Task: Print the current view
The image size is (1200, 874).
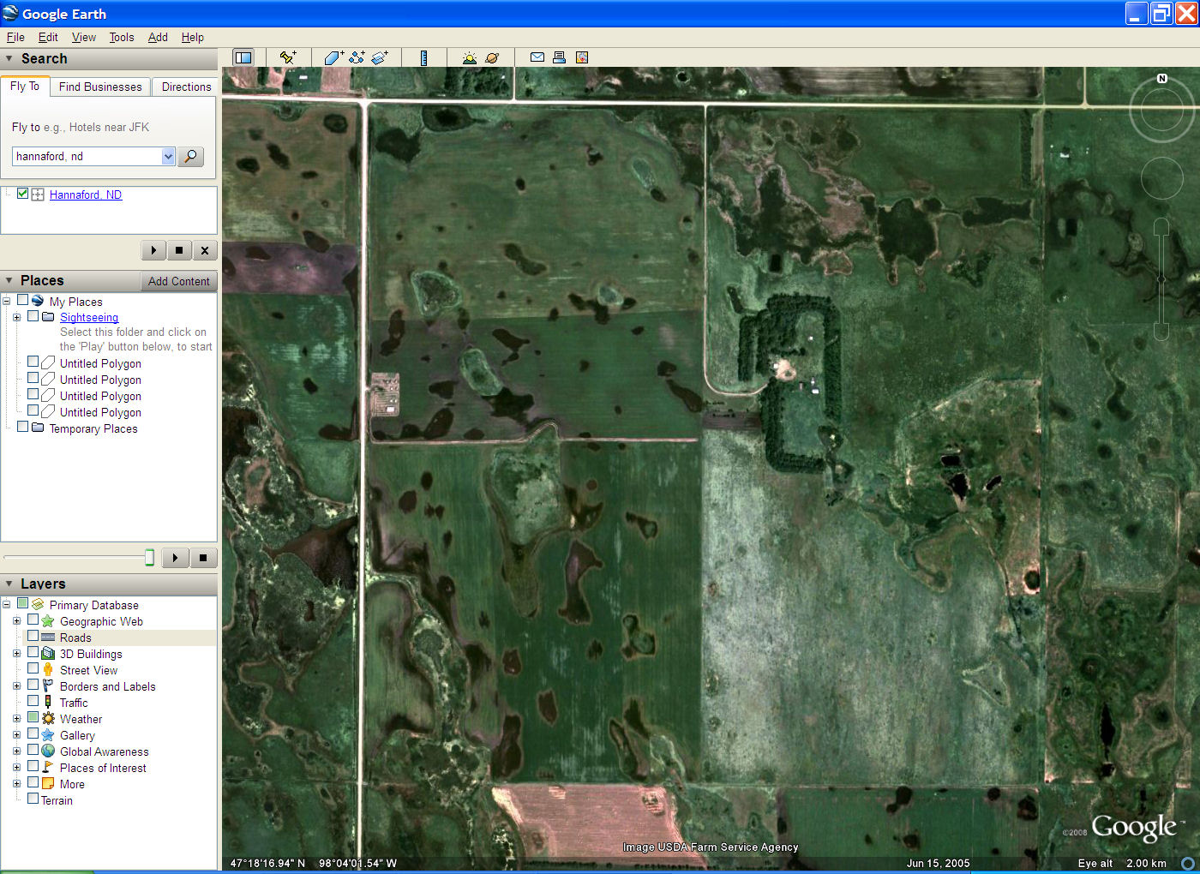Action: (x=559, y=57)
